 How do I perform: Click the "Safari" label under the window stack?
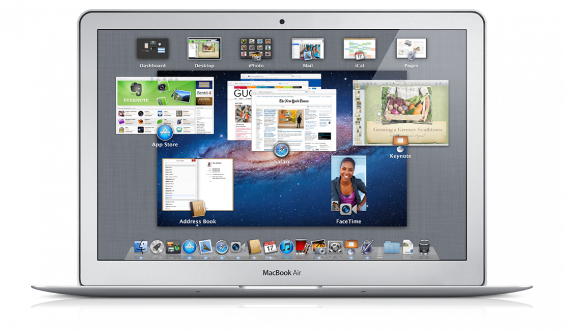tap(281, 162)
